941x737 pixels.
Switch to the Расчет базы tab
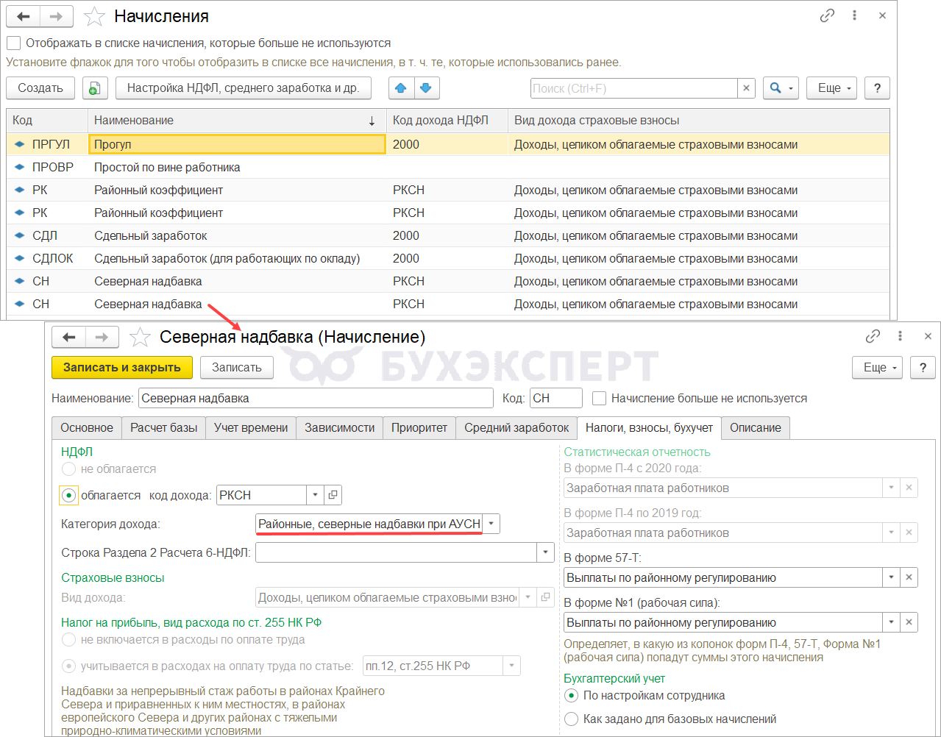[163, 427]
